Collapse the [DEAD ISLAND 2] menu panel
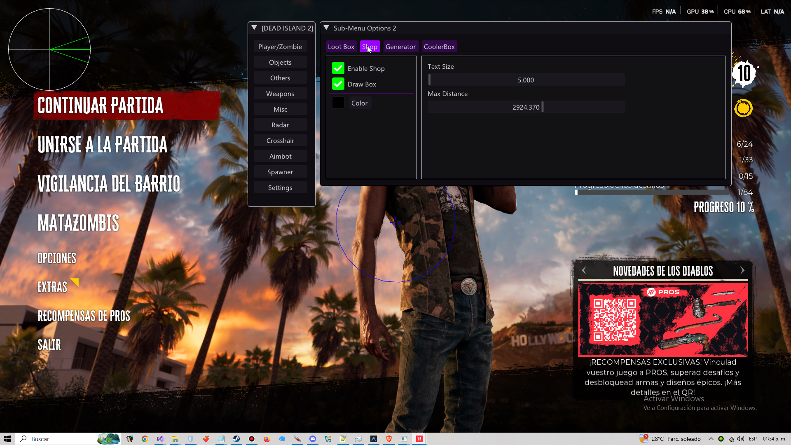The image size is (791, 445). [x=254, y=28]
